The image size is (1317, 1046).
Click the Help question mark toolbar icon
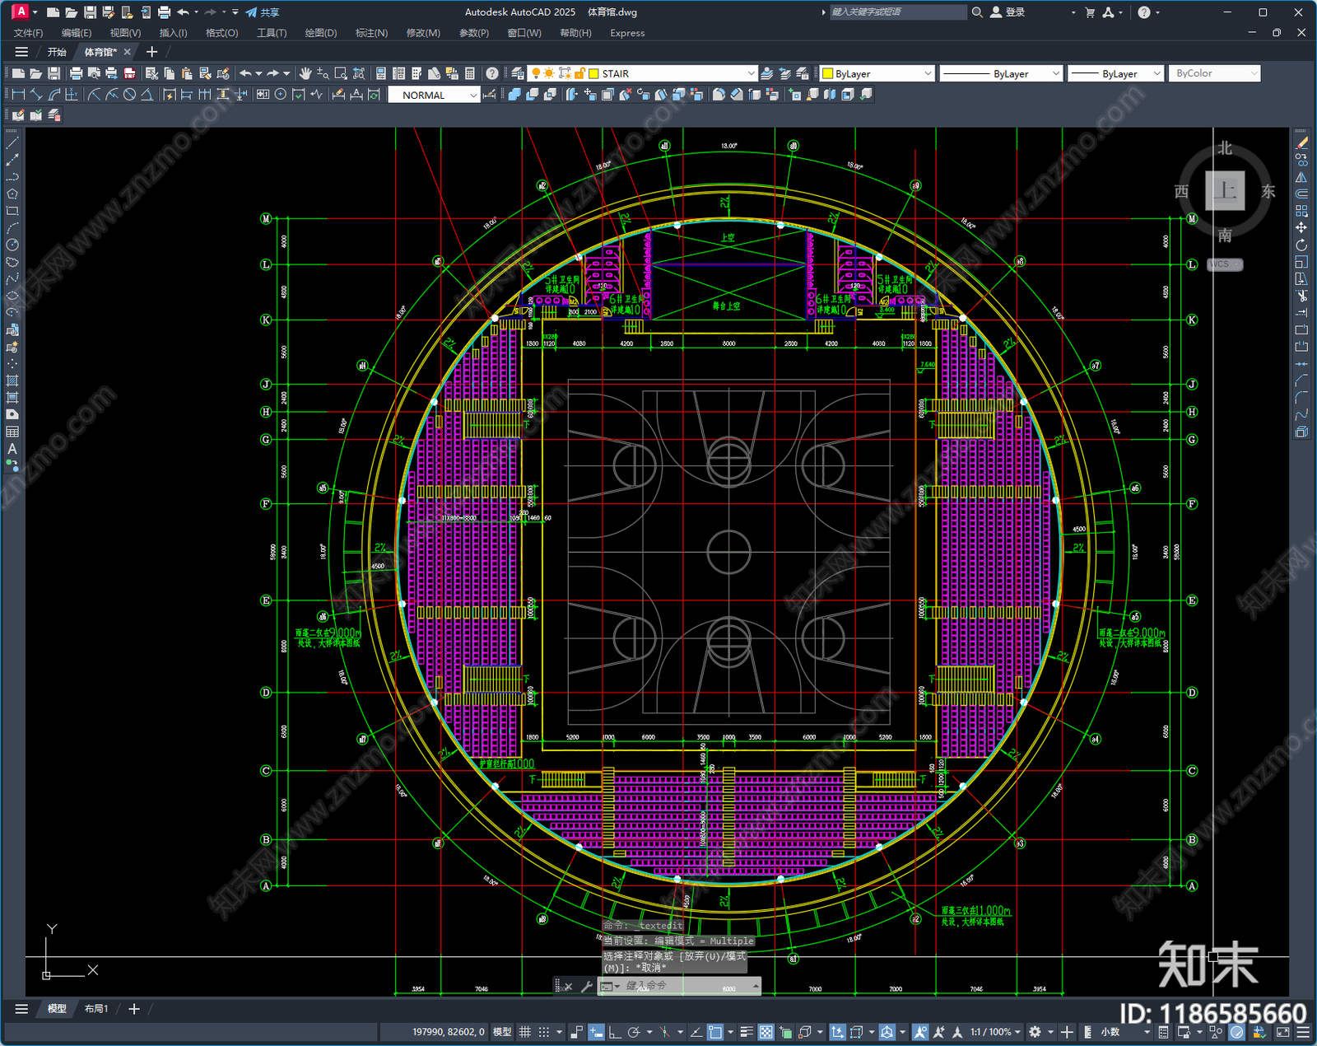click(x=492, y=73)
